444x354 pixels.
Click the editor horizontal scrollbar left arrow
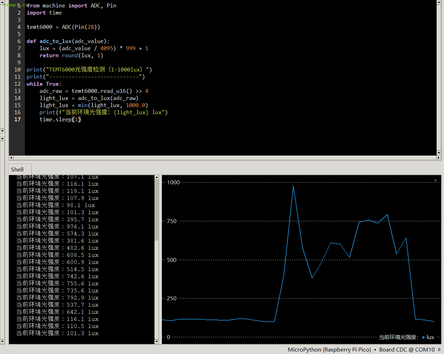tap(11, 158)
